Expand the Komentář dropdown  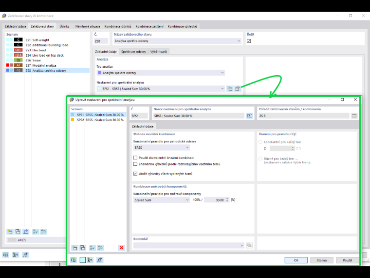point(241,245)
